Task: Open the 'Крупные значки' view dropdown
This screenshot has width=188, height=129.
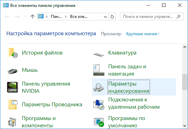Action: point(143,34)
